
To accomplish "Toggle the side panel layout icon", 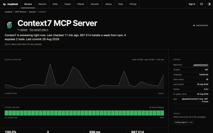I will (209, 4).
